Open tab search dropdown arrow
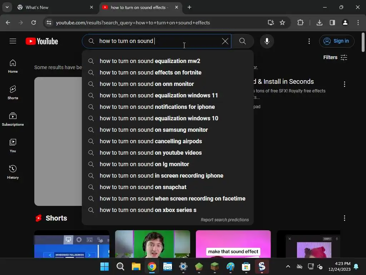The height and width of the screenshot is (275, 366). 7,7
